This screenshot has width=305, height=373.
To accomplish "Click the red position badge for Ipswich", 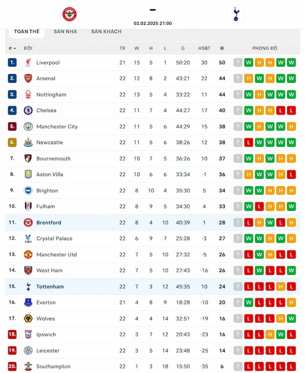I will pyautogui.click(x=12, y=335).
